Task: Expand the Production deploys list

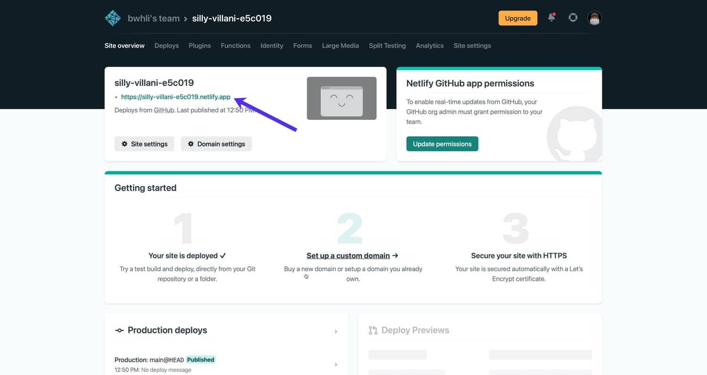Action: coord(337,331)
